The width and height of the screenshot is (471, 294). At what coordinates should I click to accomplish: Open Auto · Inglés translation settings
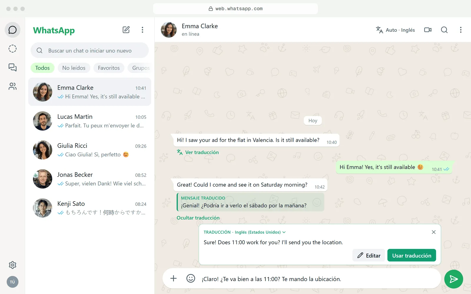[x=395, y=30]
